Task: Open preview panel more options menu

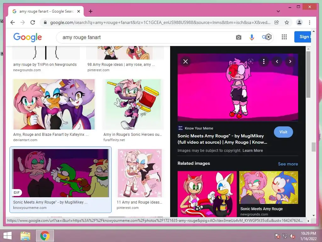Action: coord(264,61)
